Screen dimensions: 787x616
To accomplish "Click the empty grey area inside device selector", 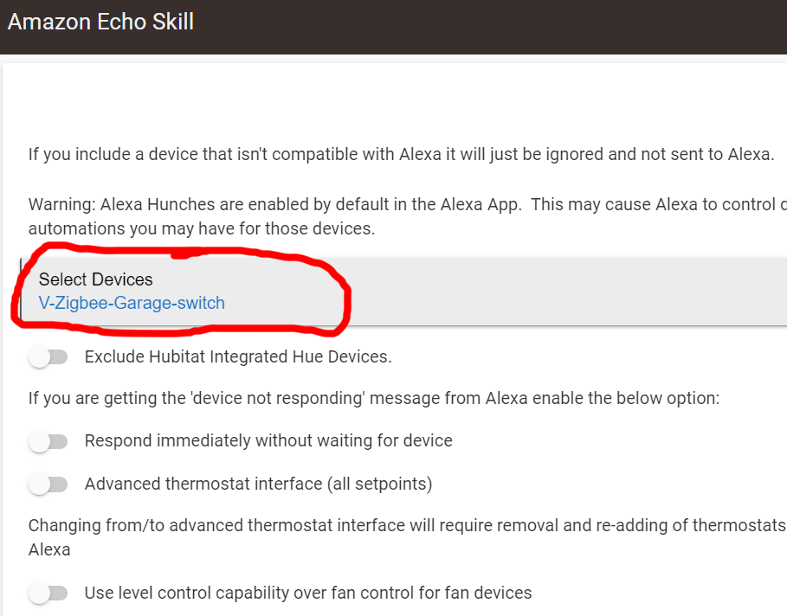I will coord(563,292).
